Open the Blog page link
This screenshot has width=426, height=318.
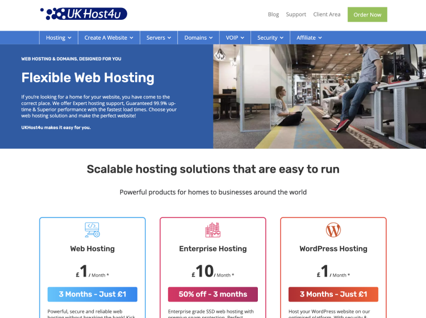[273, 14]
